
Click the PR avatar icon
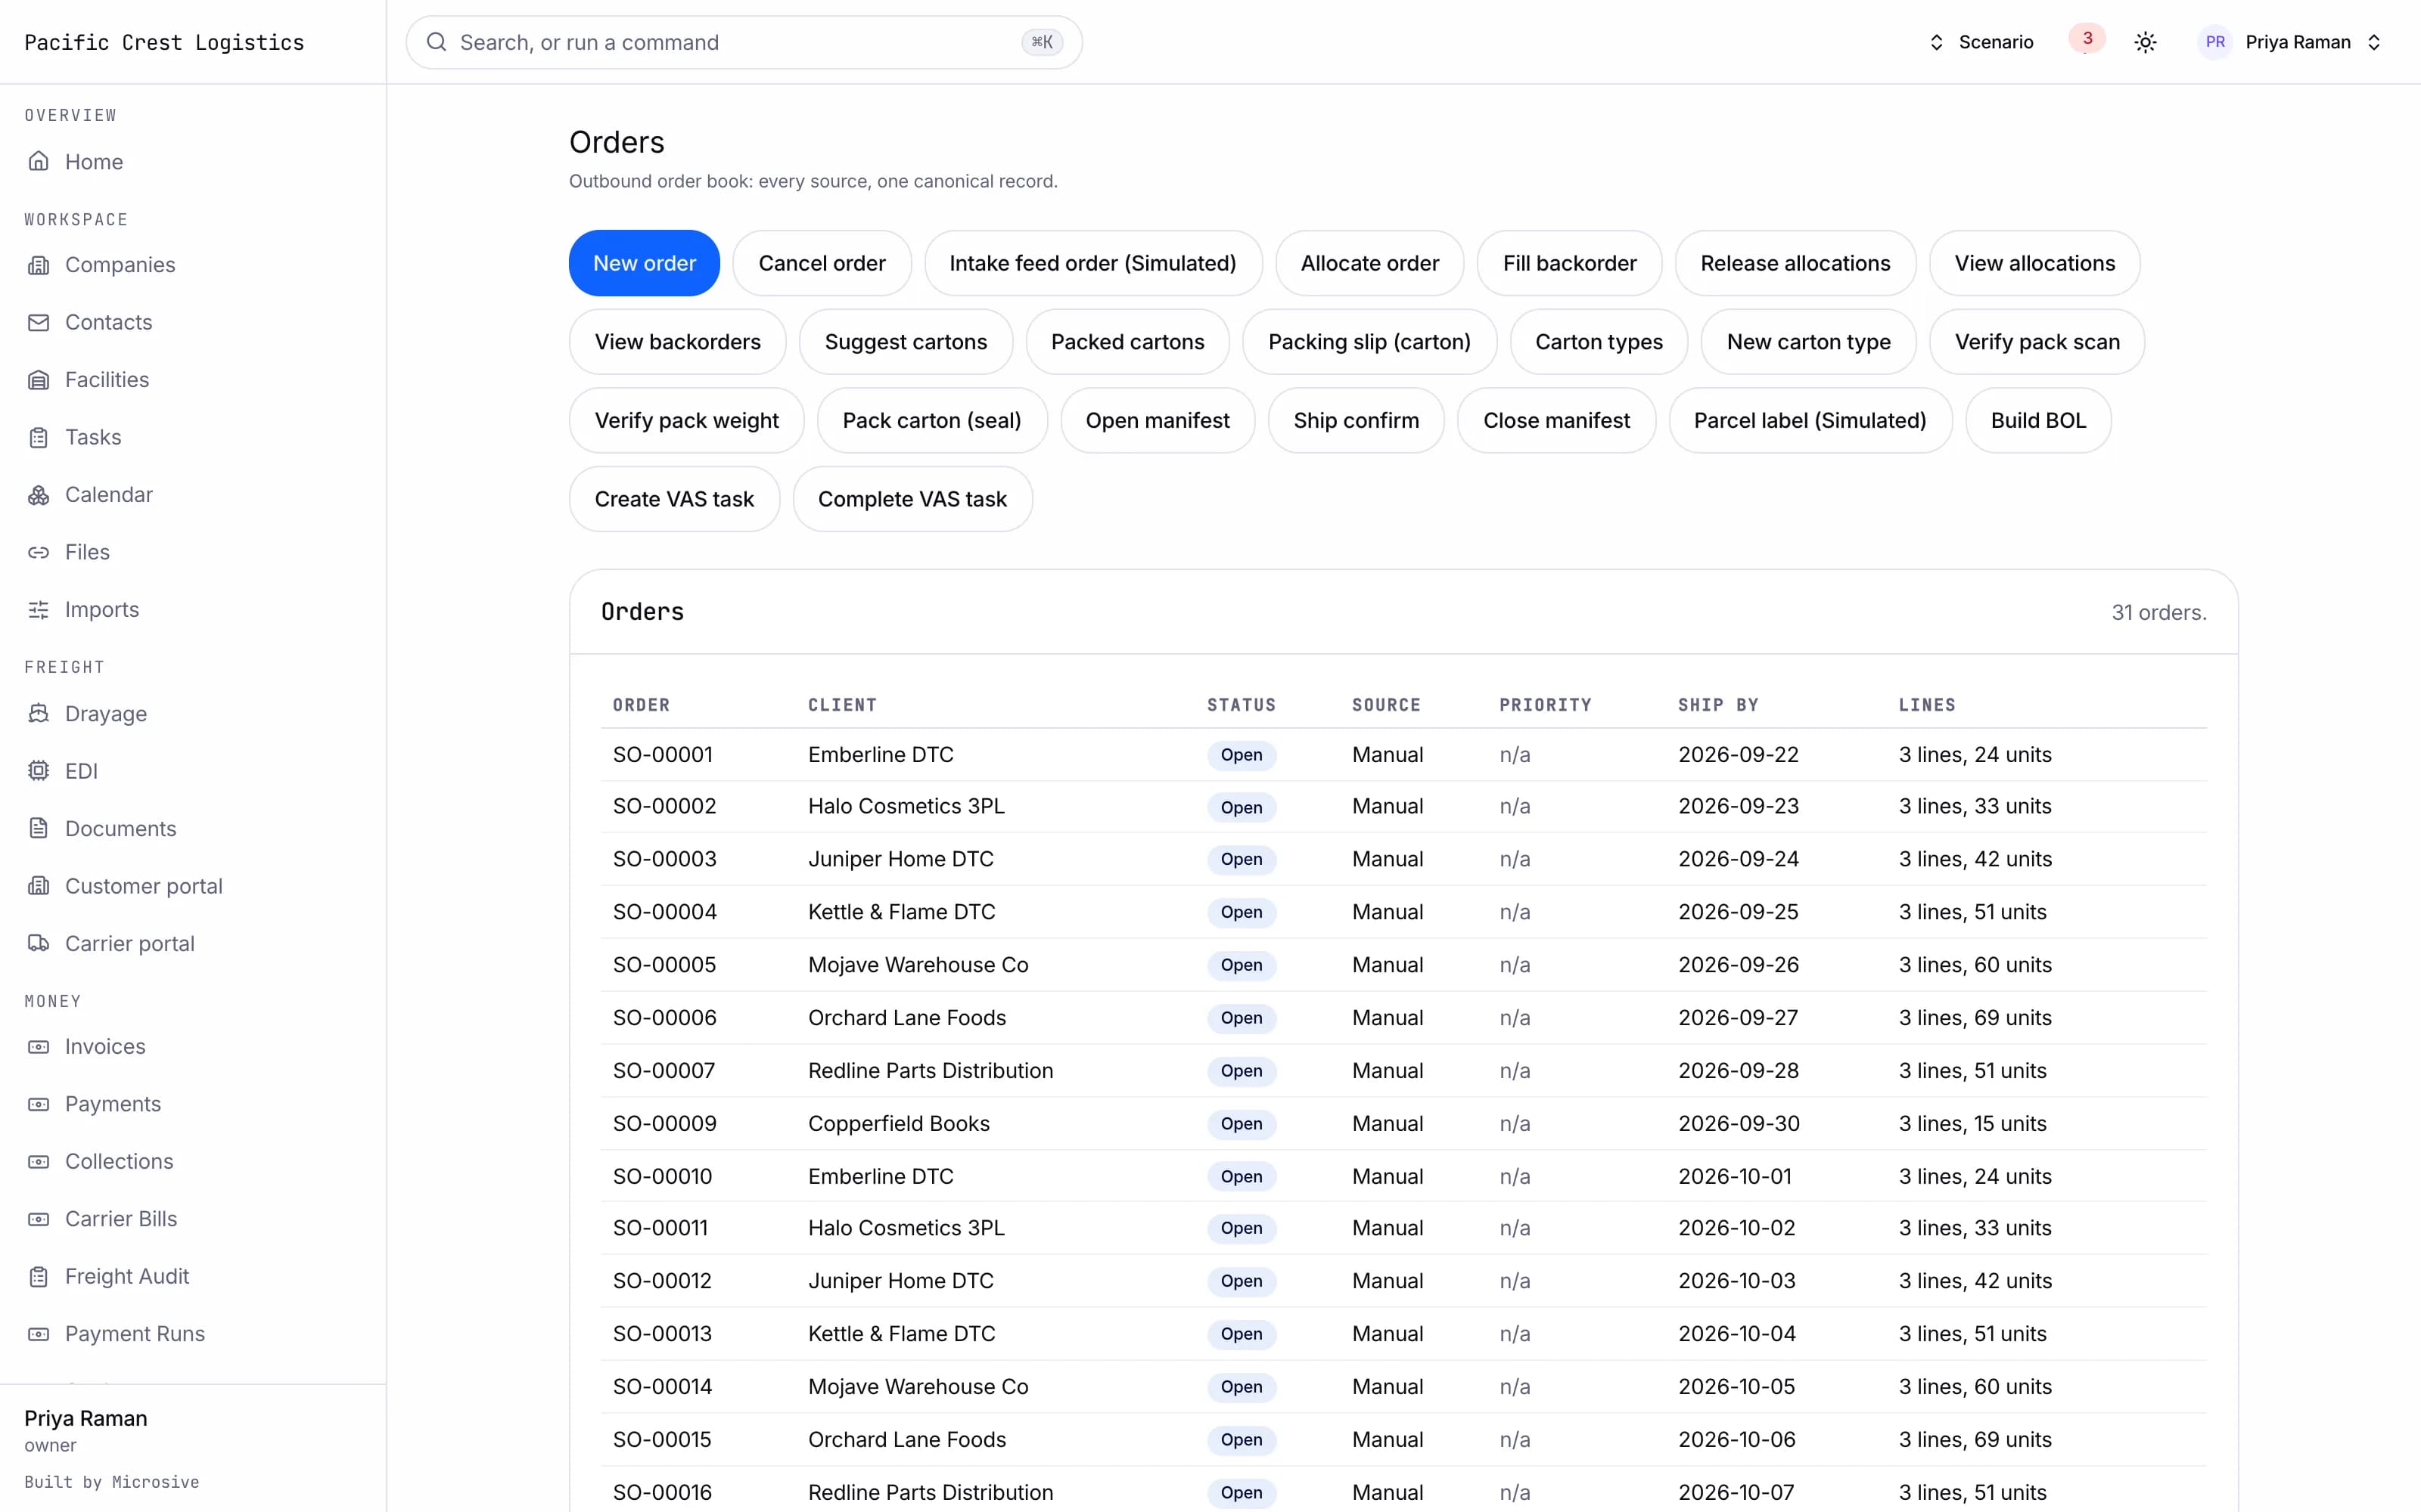pos(2215,42)
